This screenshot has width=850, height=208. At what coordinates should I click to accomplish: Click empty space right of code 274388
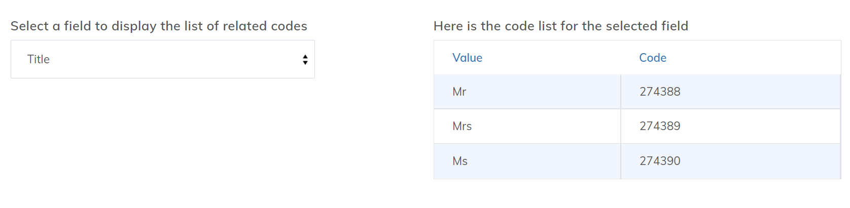coord(761,92)
